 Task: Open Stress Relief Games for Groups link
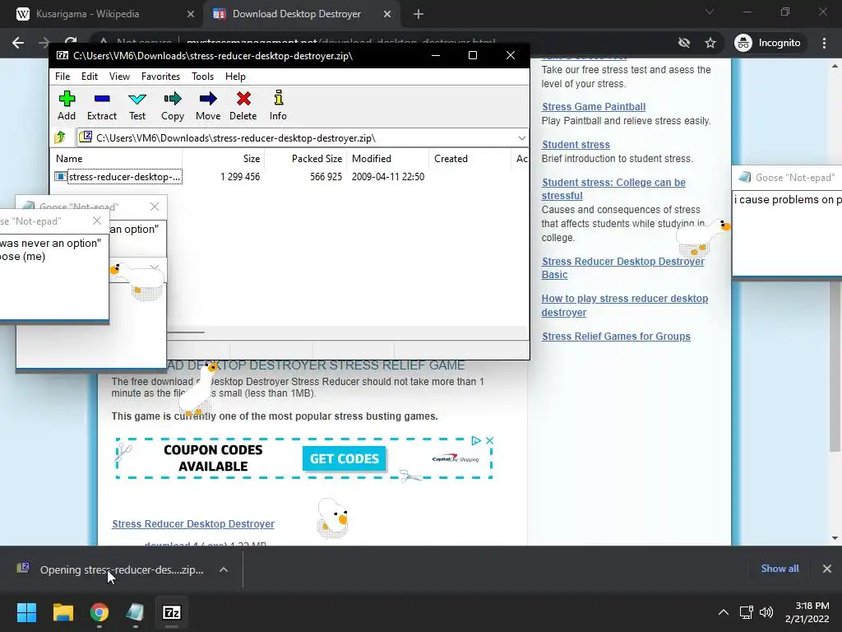tap(616, 336)
